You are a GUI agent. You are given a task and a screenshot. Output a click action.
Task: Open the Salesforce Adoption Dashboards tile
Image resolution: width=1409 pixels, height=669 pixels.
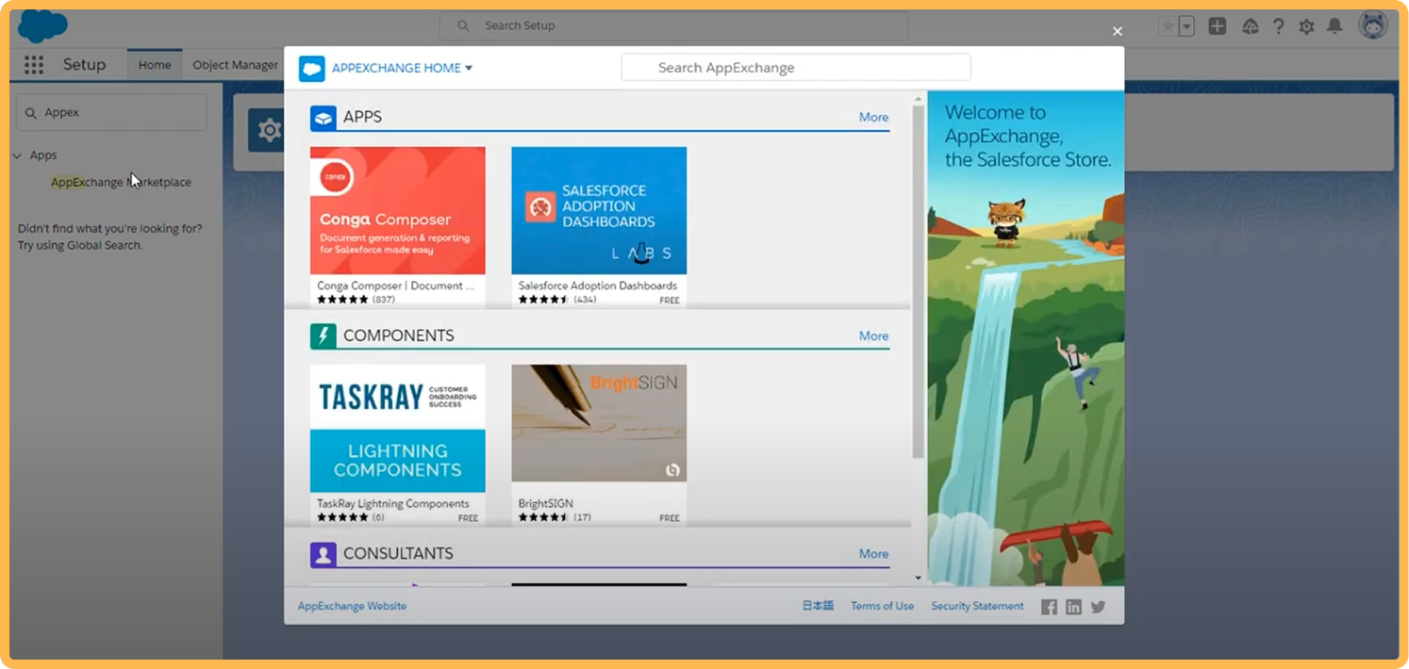[599, 226]
